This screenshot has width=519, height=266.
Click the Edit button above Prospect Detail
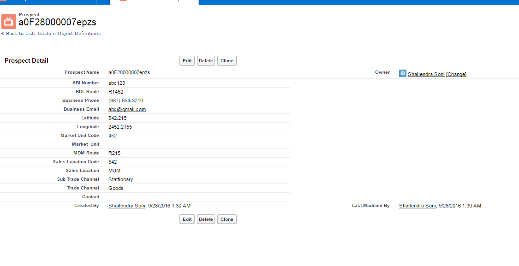(x=187, y=60)
